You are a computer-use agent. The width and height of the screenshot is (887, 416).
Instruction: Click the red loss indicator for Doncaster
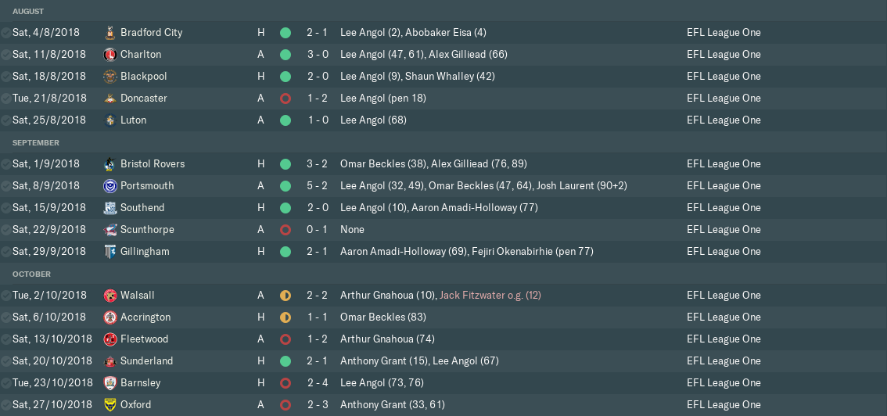pos(285,99)
